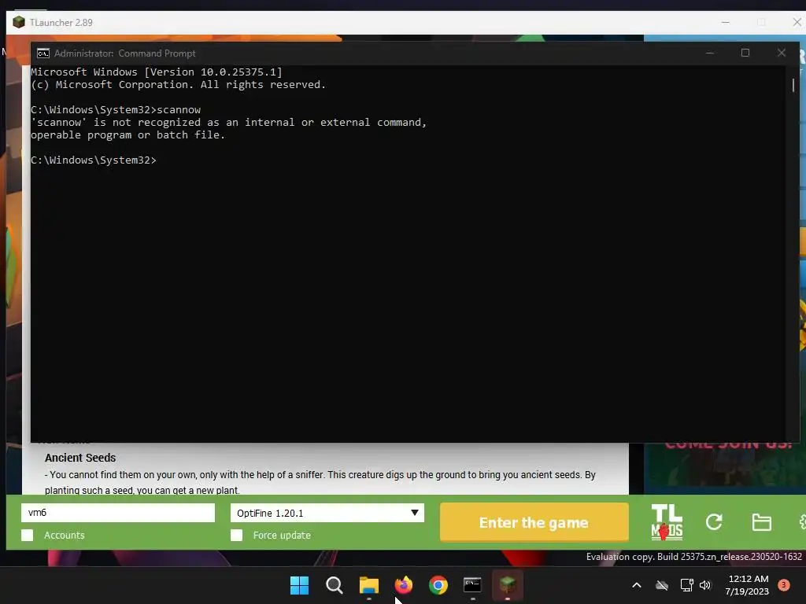Show hidden system tray icons
The width and height of the screenshot is (806, 604).
coord(636,585)
